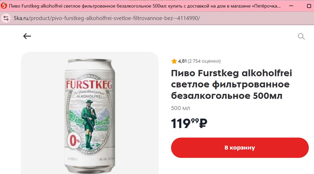Click the 119,99 ₽ price
314x174 pixels.
coord(189,123)
